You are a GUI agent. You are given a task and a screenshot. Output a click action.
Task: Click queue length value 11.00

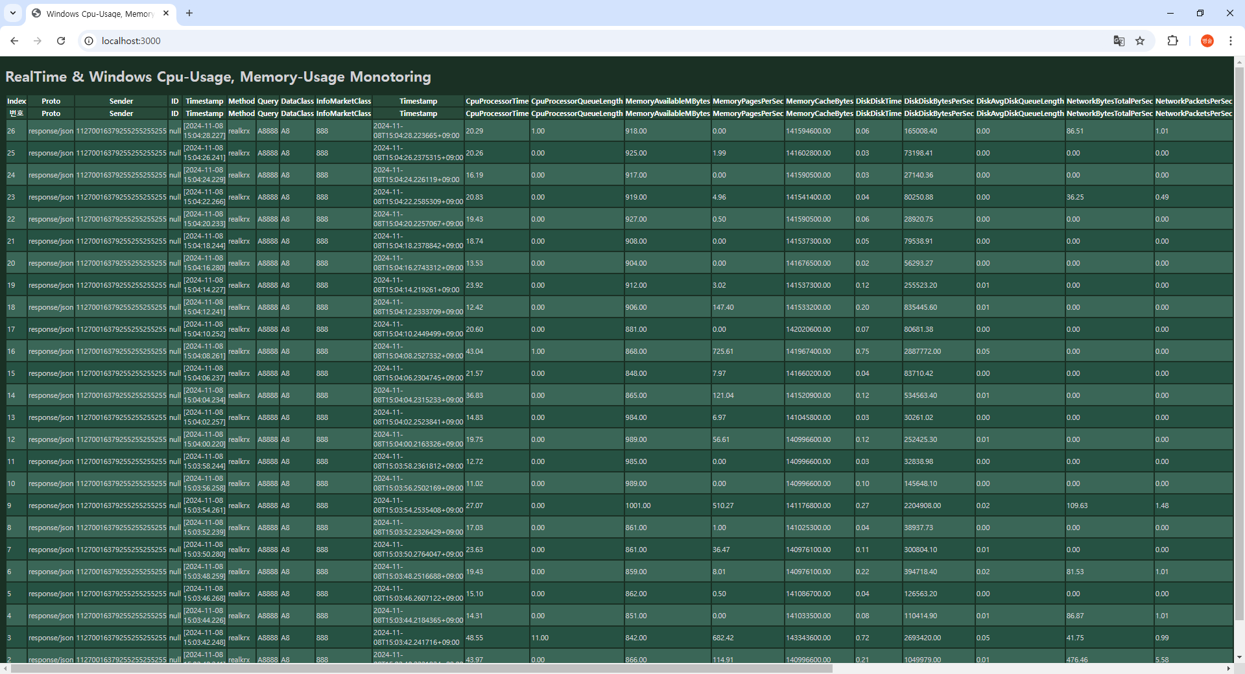540,638
